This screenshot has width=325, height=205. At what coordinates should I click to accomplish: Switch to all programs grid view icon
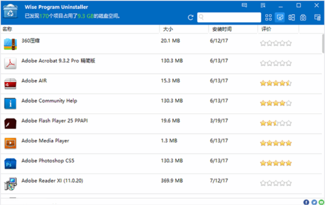coord(268,17)
